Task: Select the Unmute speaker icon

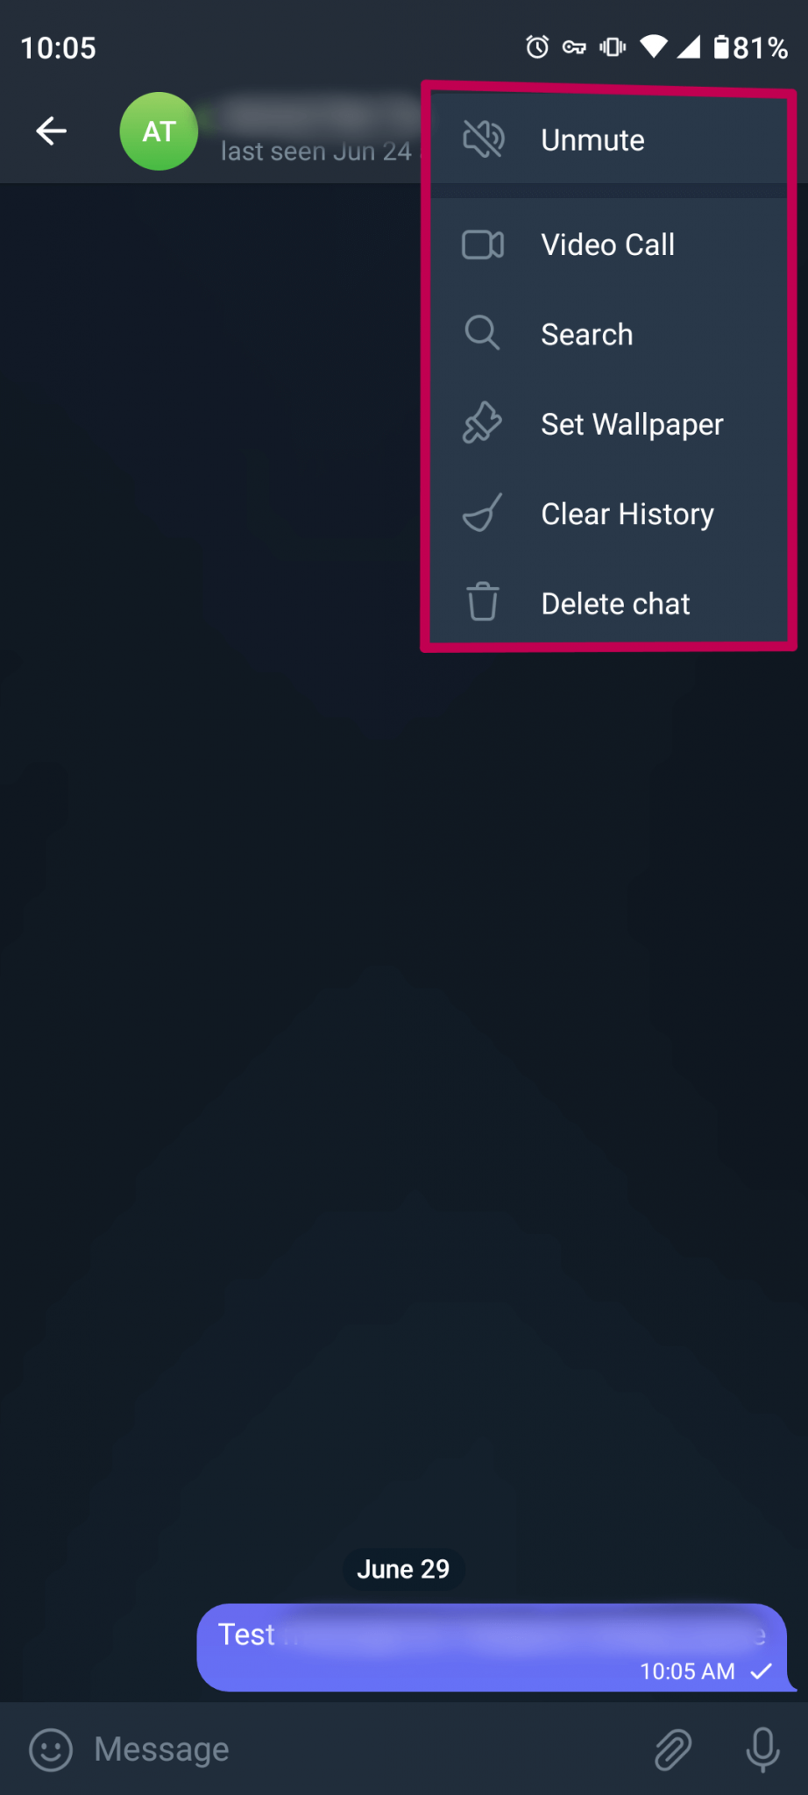Action: [x=483, y=138]
